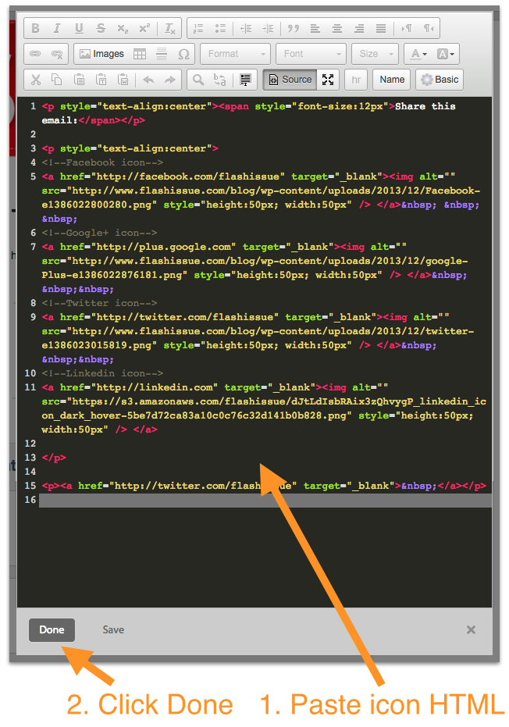Open the text color picker

(x=419, y=54)
